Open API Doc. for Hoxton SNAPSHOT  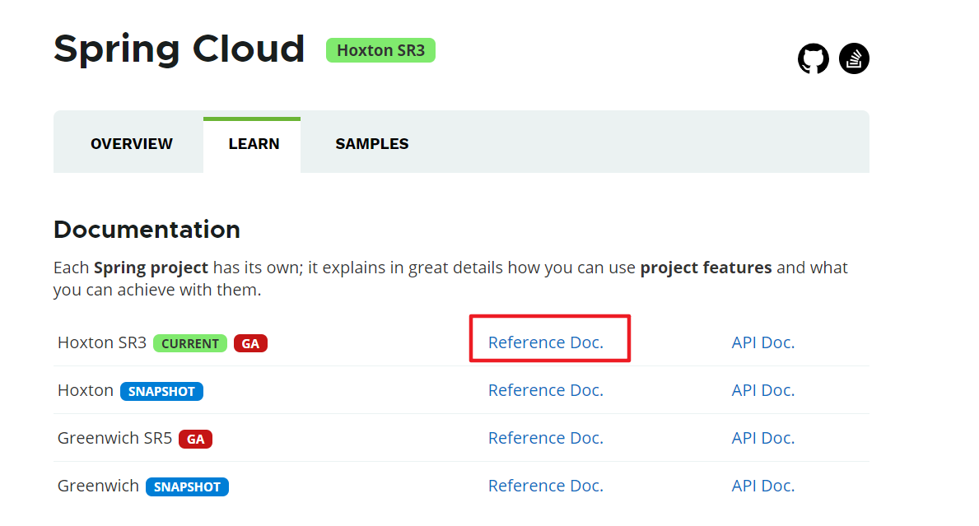point(763,390)
